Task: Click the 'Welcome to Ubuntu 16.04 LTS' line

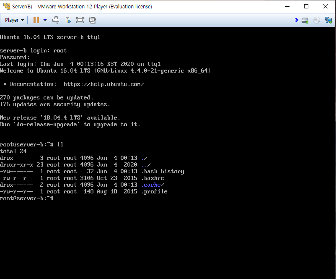Action: click(x=106, y=71)
